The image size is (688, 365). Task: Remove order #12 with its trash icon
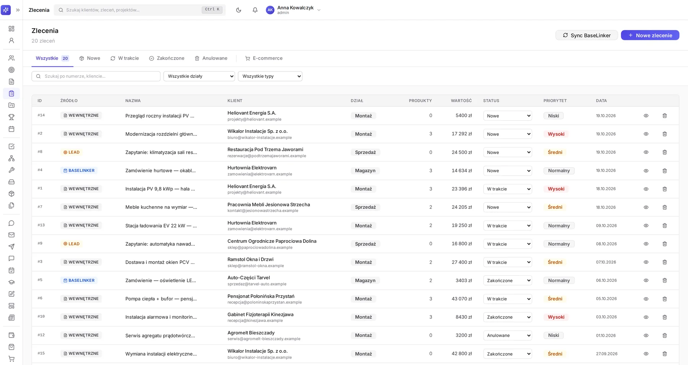pos(665,335)
